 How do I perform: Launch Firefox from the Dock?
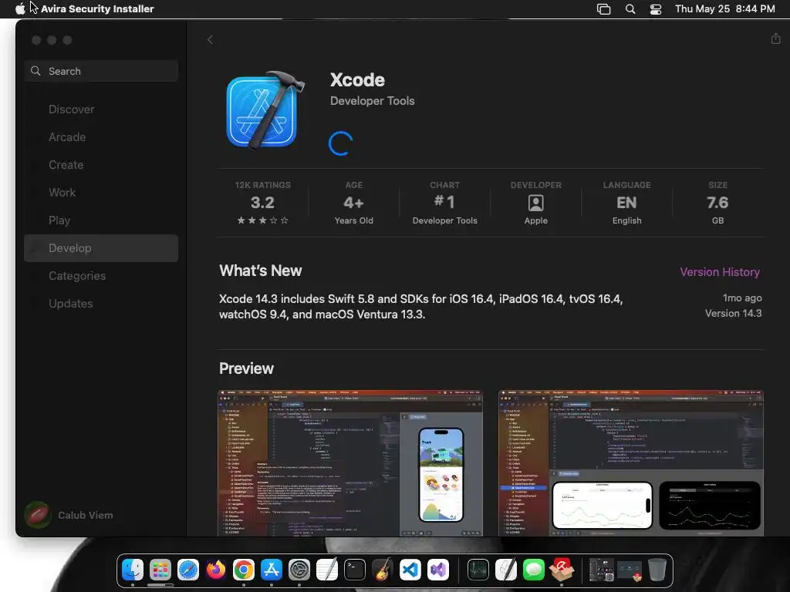(216, 570)
